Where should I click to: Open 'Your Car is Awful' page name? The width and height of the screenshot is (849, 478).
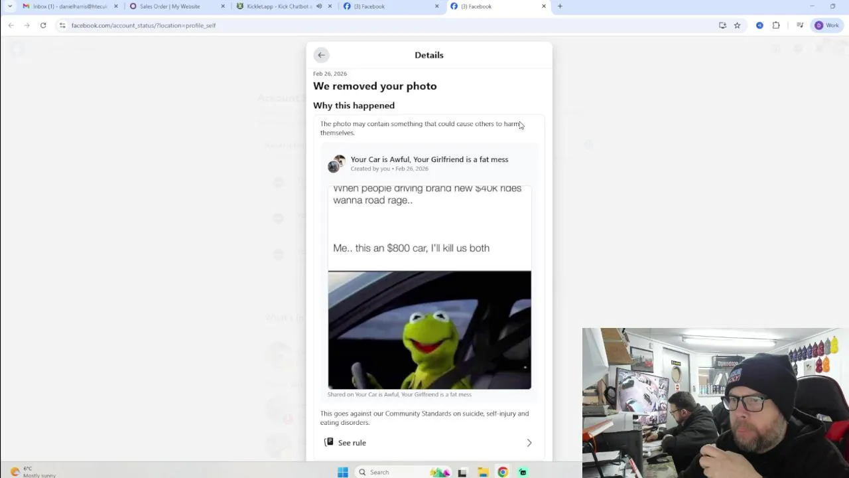(429, 159)
